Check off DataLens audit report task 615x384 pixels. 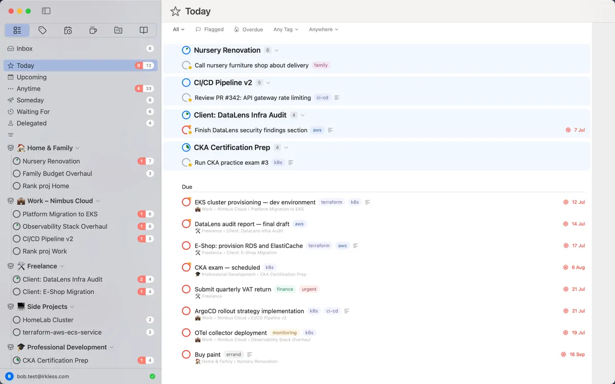point(187,224)
